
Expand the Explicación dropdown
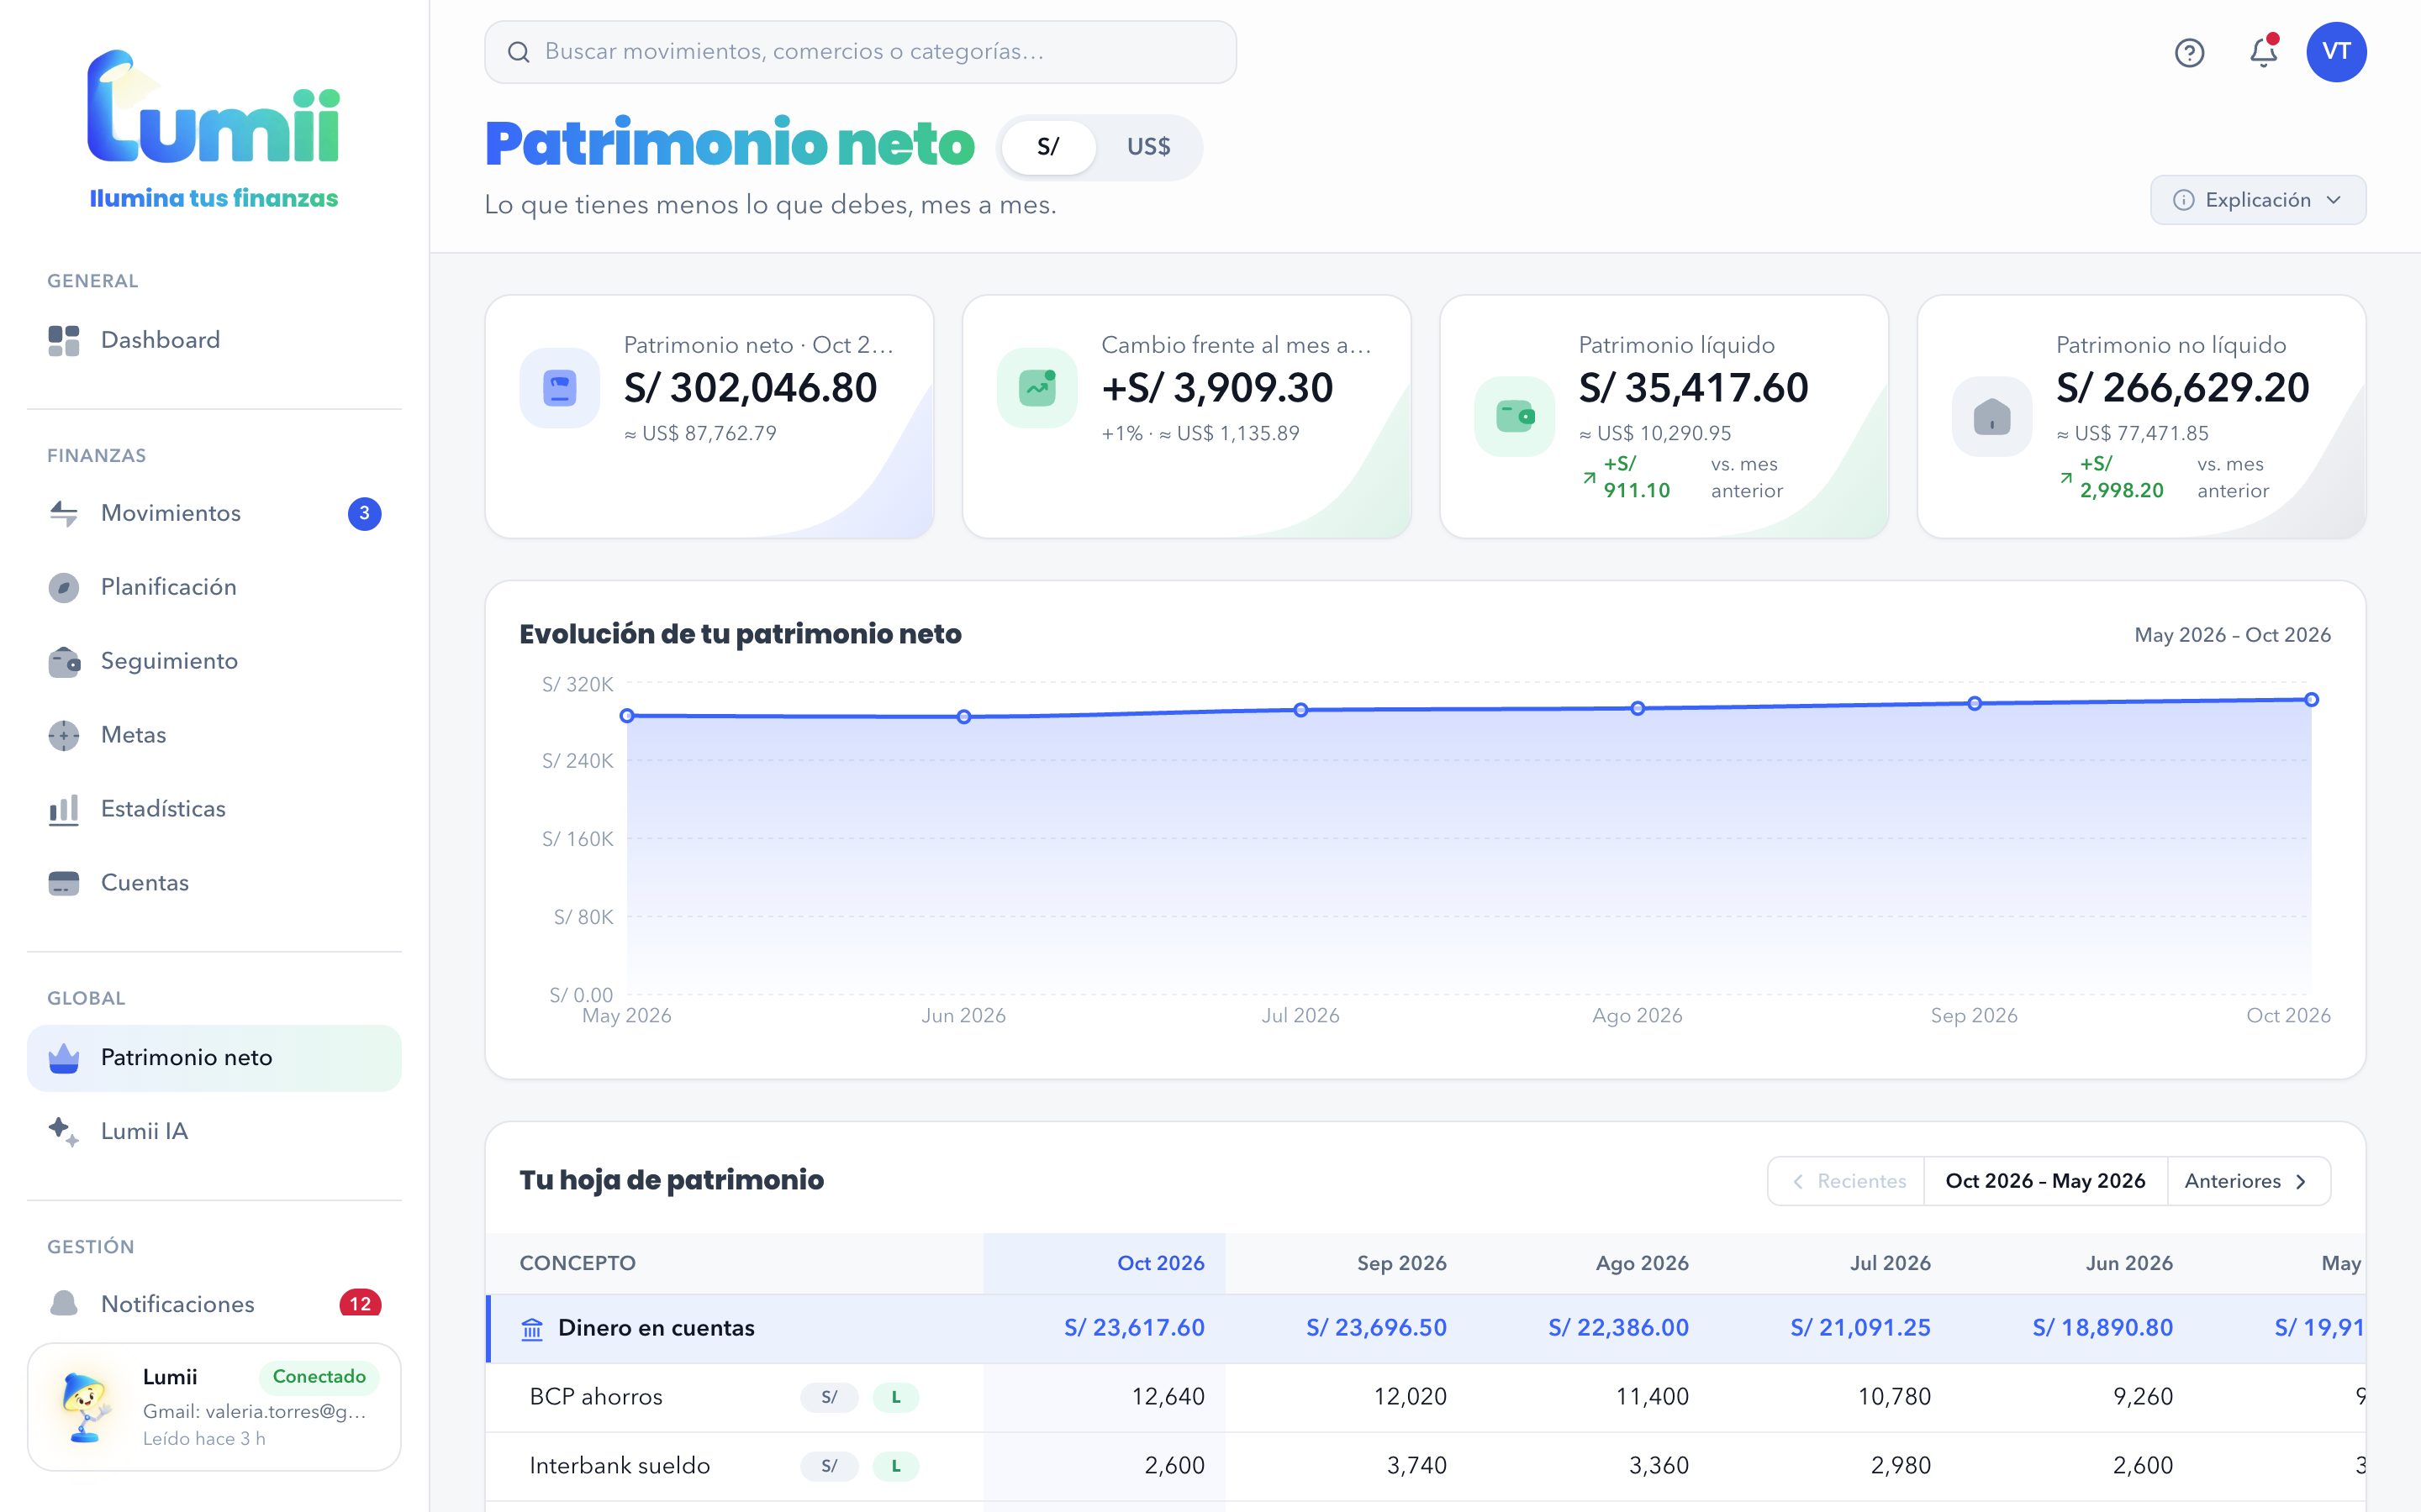tap(2258, 200)
